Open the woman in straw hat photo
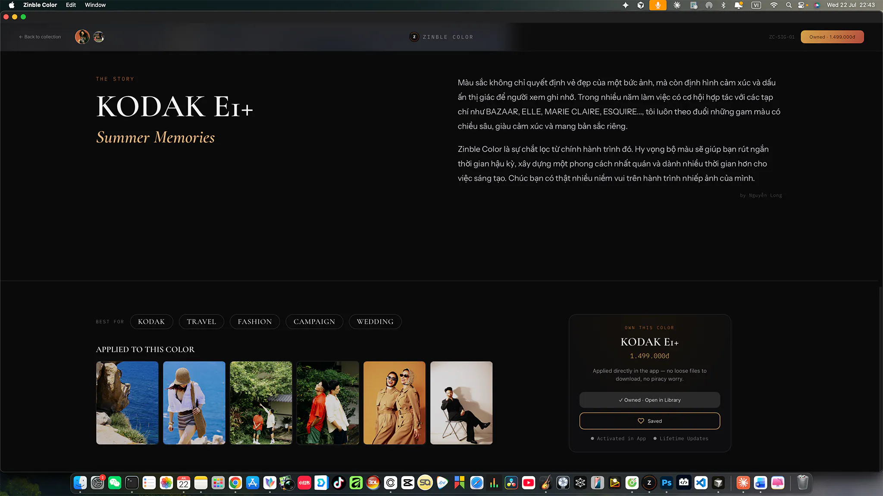Screen dimensions: 883x496 [x=194, y=403]
